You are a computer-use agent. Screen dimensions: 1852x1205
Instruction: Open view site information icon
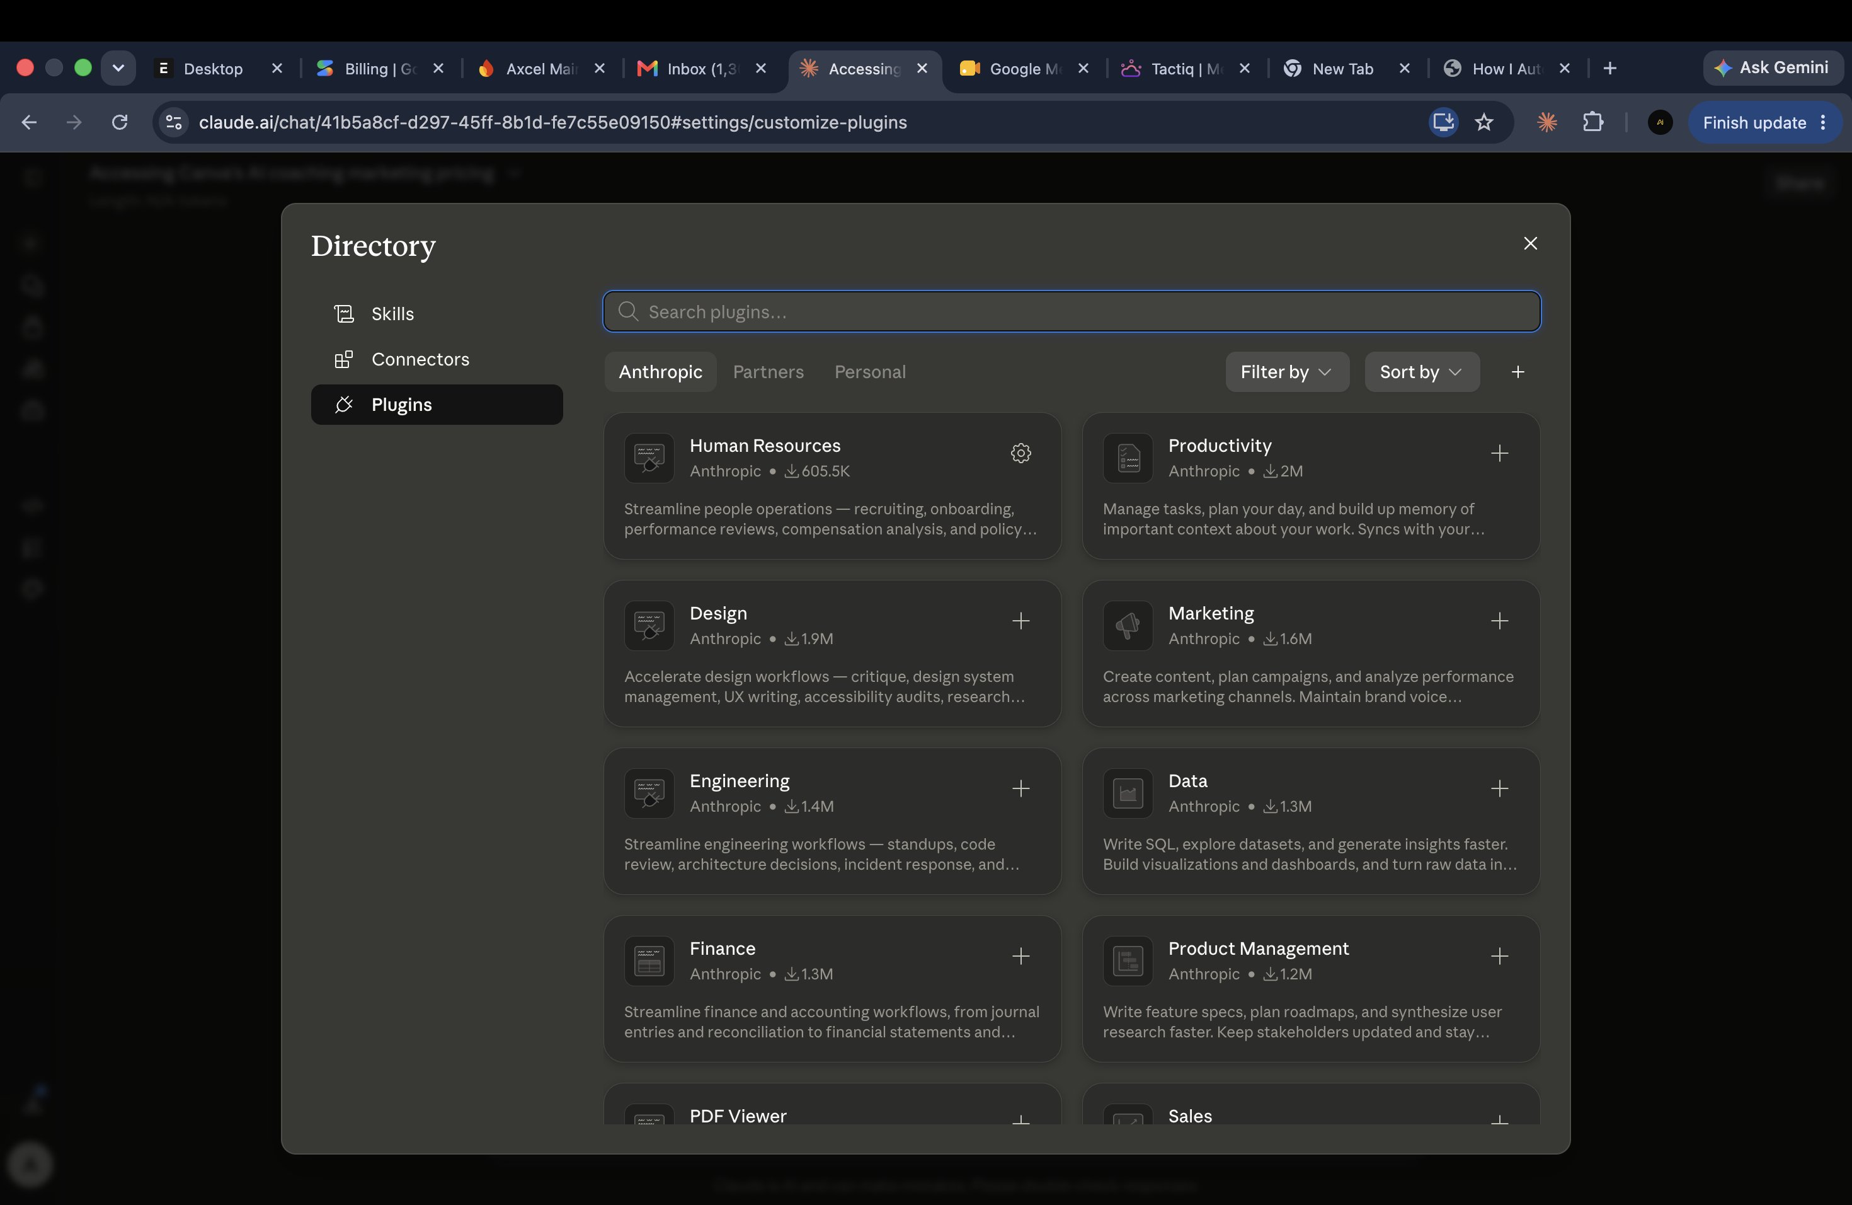174,122
